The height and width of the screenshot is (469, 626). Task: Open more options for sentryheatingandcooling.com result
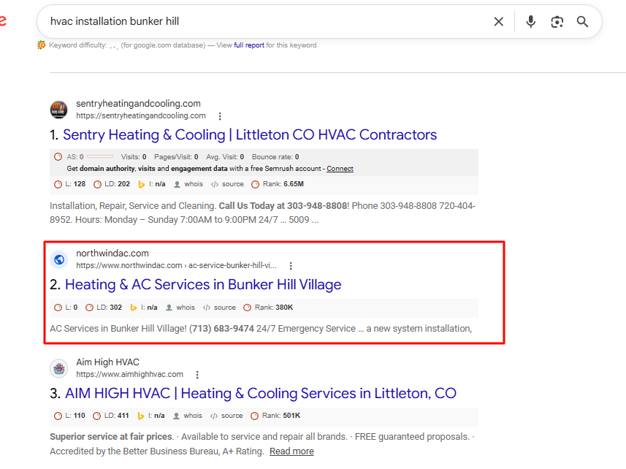[x=220, y=116]
